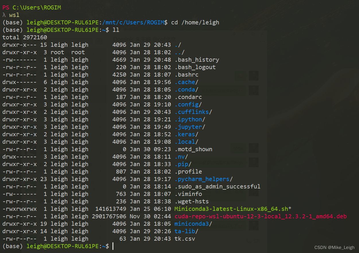Image resolution: width=359 pixels, height=253 pixels.
Task: Select the cuda-repo-wsl-ubuntu .deb filename
Action: tap(261, 216)
